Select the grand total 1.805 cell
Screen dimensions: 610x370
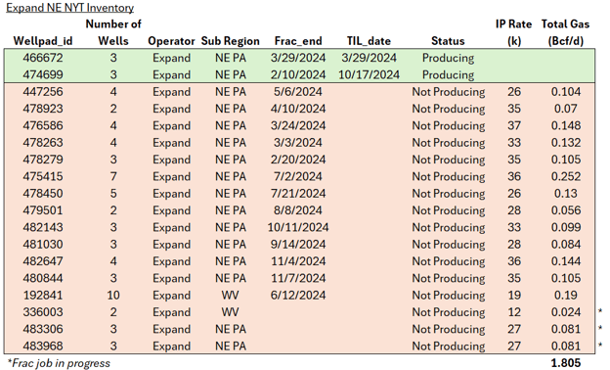566,363
